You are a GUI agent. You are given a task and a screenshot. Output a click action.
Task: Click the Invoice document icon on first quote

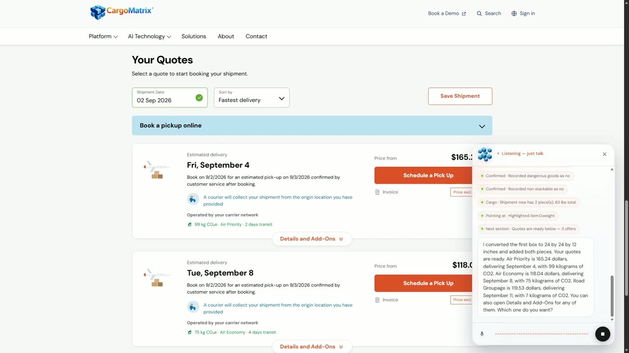click(x=377, y=192)
